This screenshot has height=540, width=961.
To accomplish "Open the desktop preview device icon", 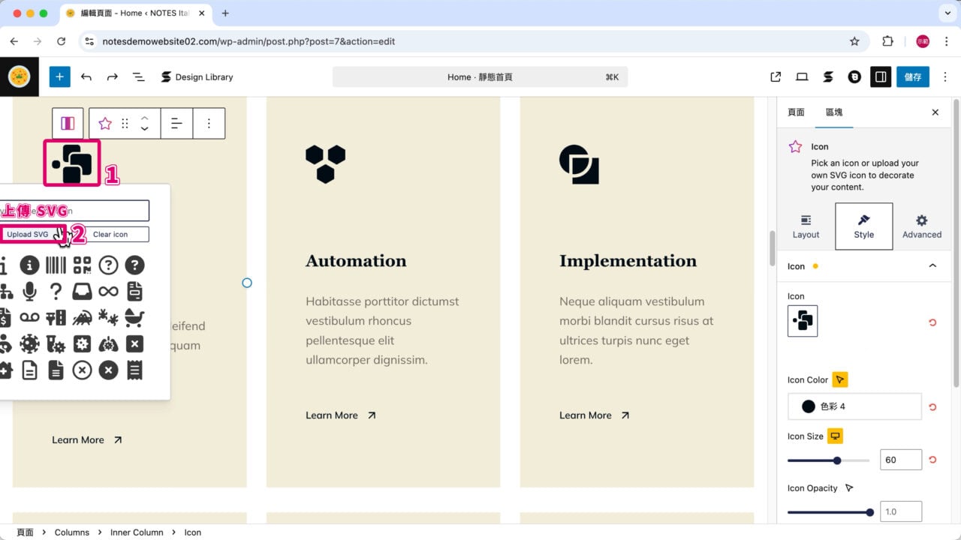I will 802,76.
